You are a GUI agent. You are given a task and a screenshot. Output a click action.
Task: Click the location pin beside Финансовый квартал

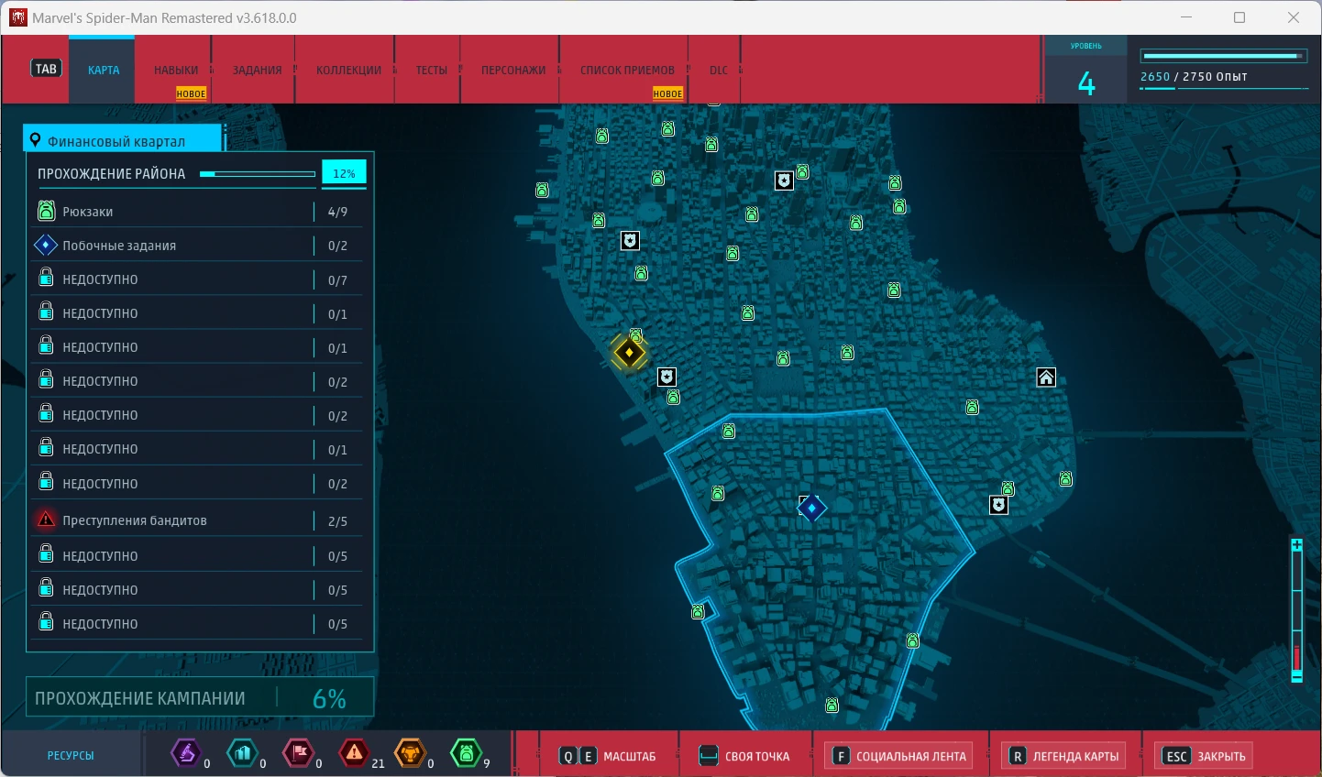[x=36, y=140]
